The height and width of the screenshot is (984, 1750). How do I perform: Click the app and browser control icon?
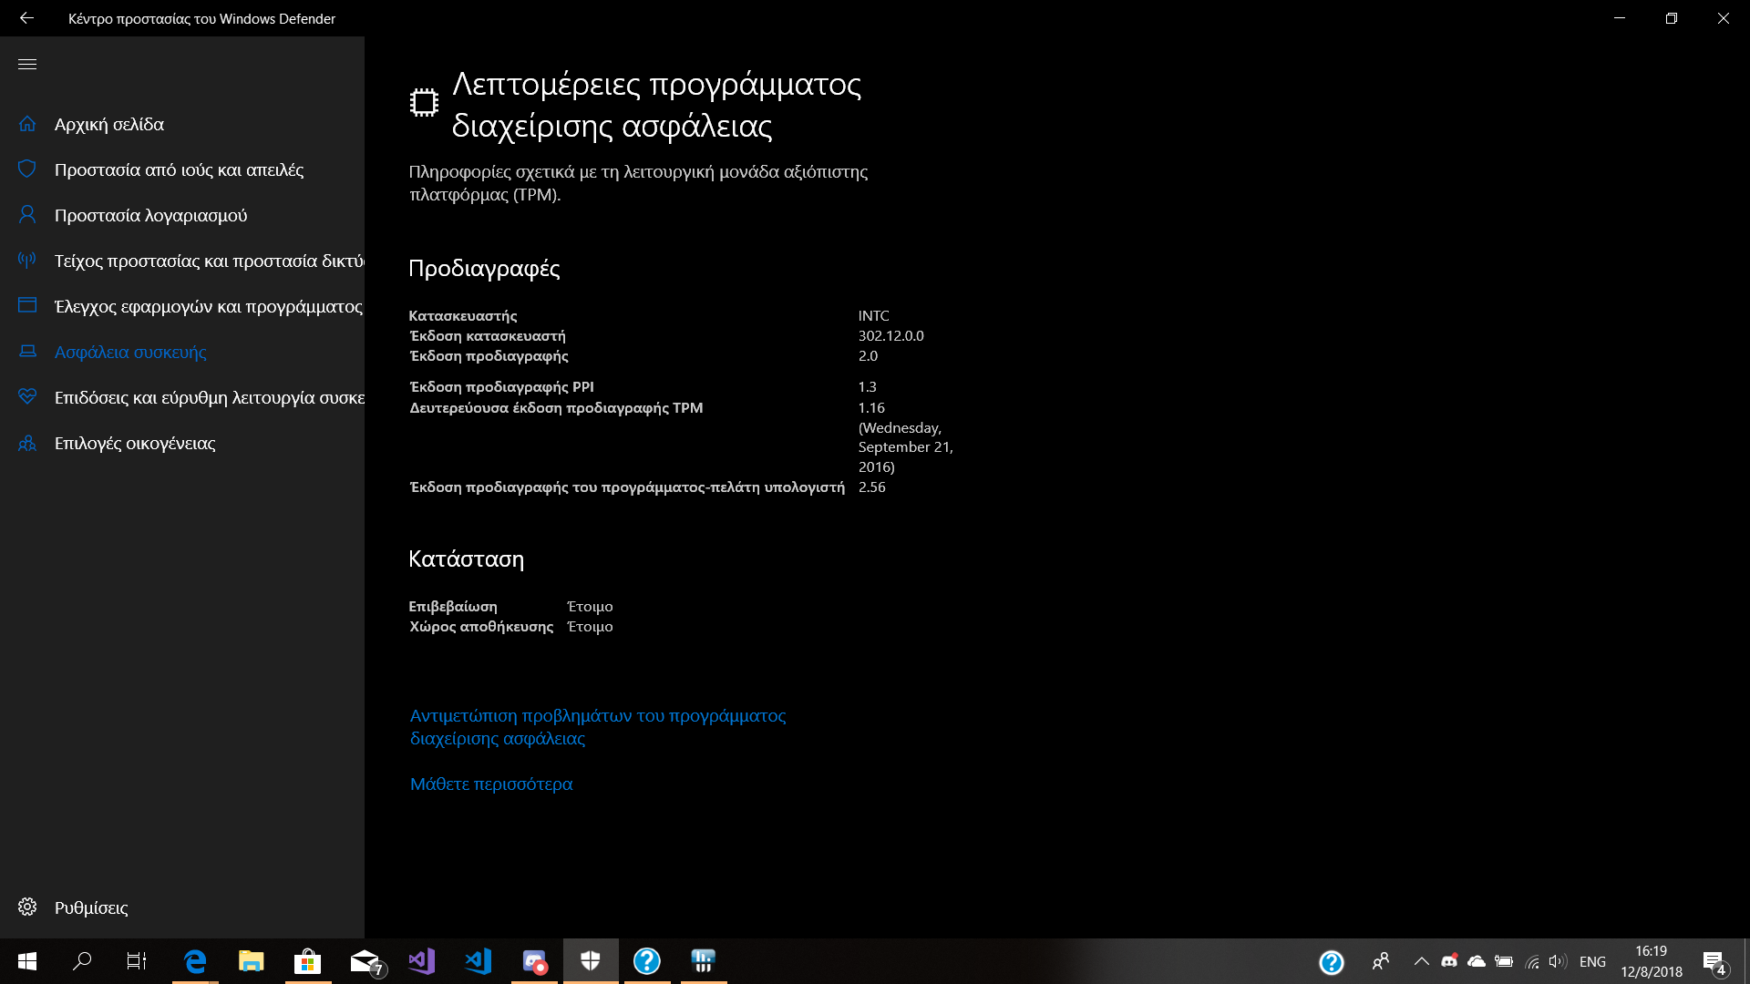pyautogui.click(x=27, y=306)
